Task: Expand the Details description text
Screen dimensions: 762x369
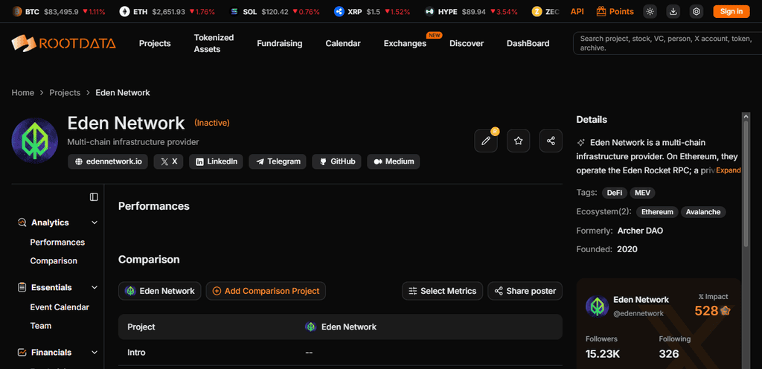Action: coord(729,170)
